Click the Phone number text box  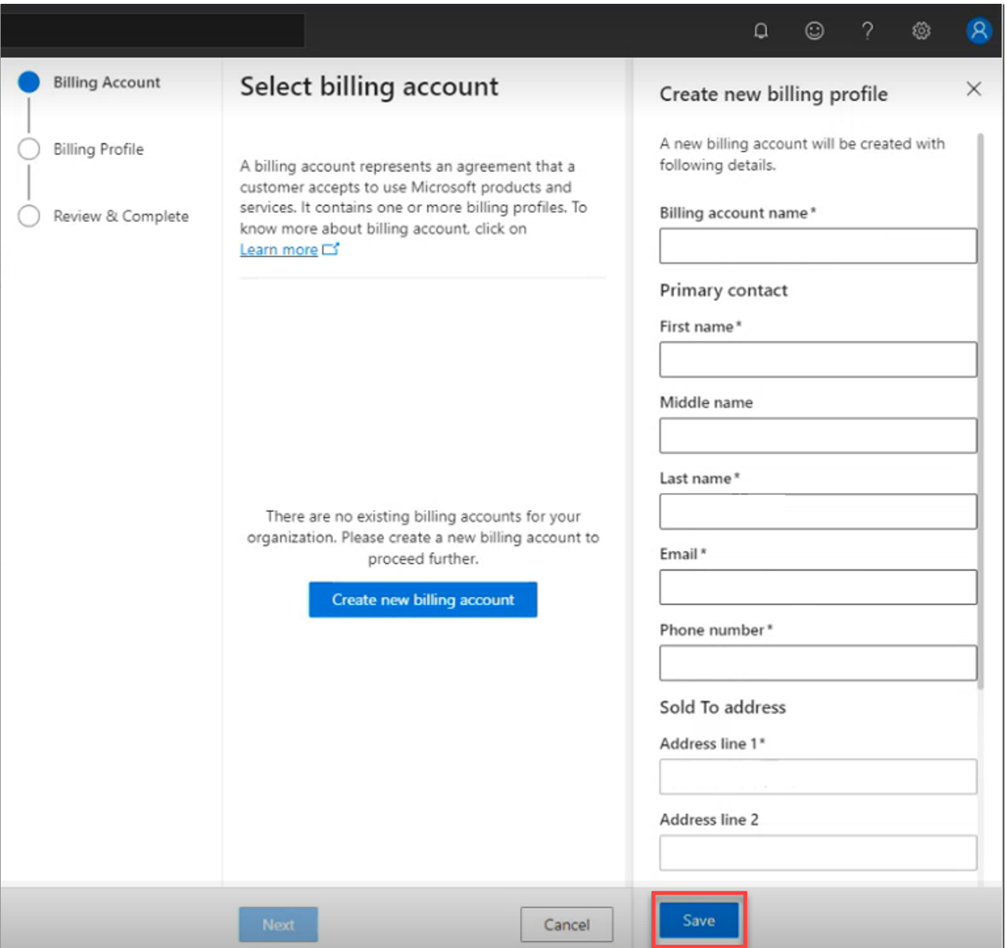(818, 663)
